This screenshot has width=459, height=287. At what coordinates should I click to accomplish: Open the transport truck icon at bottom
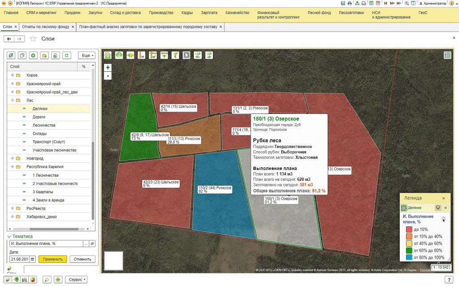[24, 280]
